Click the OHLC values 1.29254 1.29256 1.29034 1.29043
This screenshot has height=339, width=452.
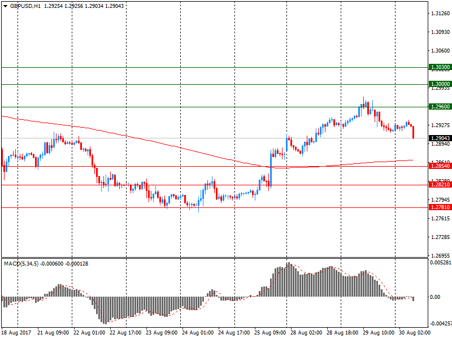click(x=84, y=6)
